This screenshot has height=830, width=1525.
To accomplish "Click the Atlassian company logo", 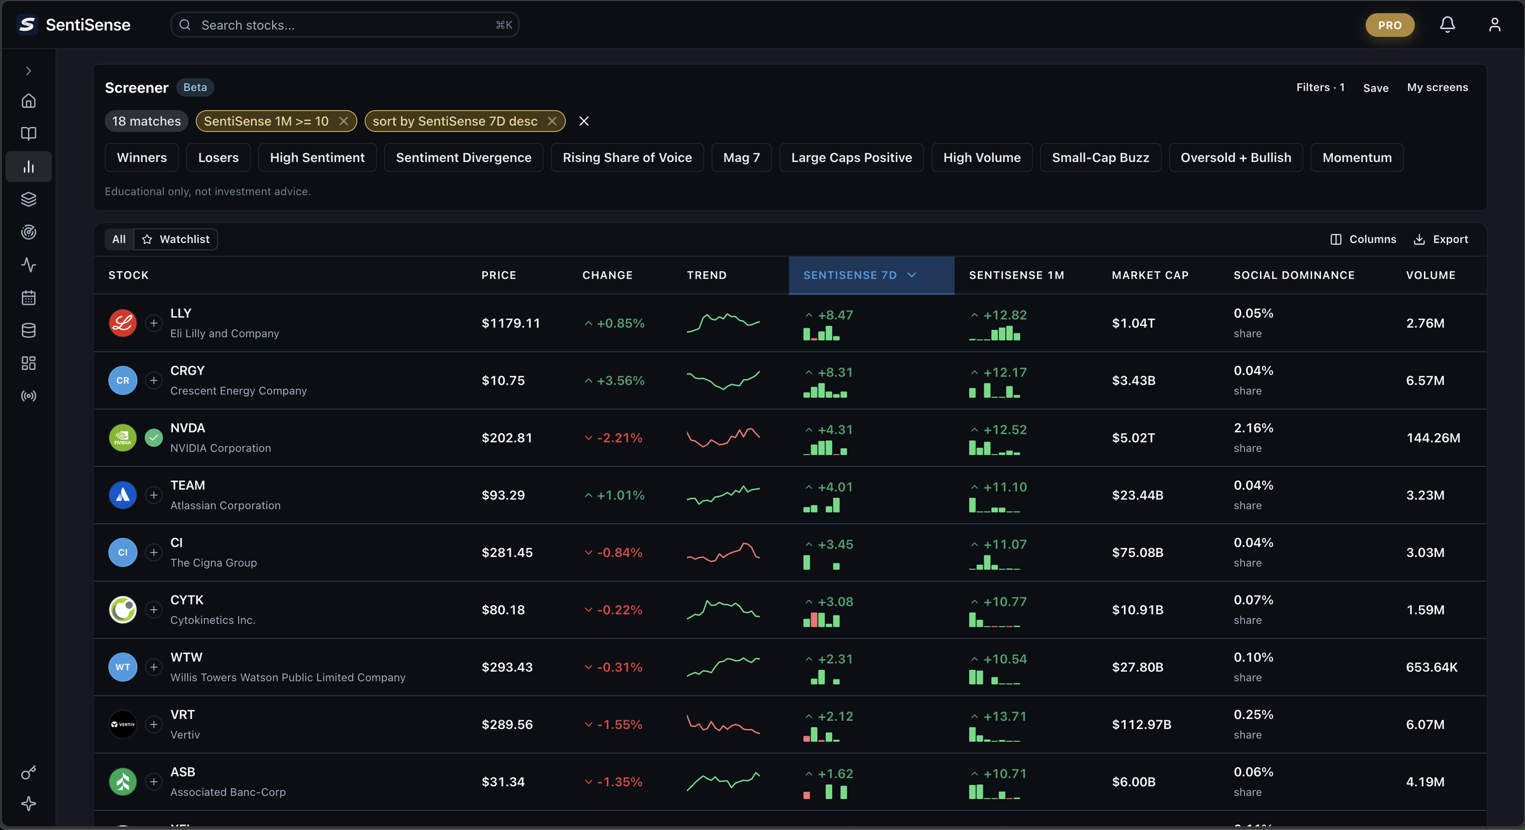I will (123, 495).
